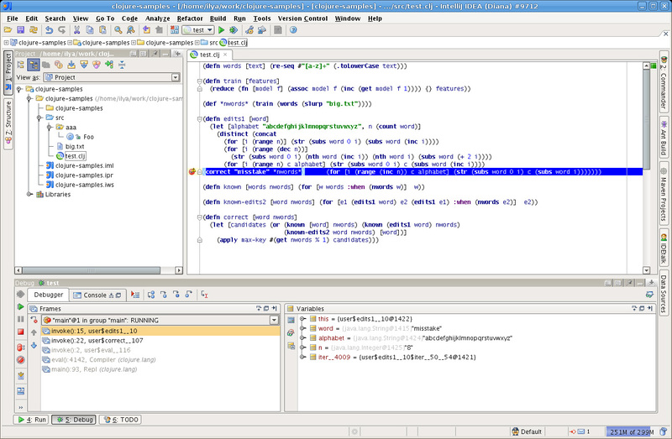Image resolution: width=672 pixels, height=439 pixels.
Task: Open the Maven Projects side panel
Action: click(x=664, y=194)
